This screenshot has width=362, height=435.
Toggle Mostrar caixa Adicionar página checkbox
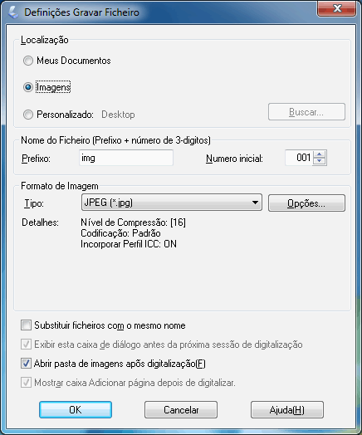(26, 383)
